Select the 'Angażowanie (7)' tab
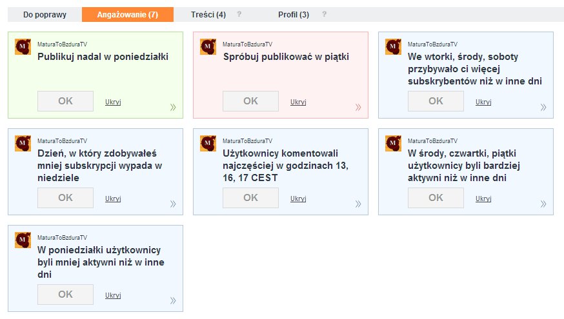This screenshot has width=564, height=319. coord(128,15)
